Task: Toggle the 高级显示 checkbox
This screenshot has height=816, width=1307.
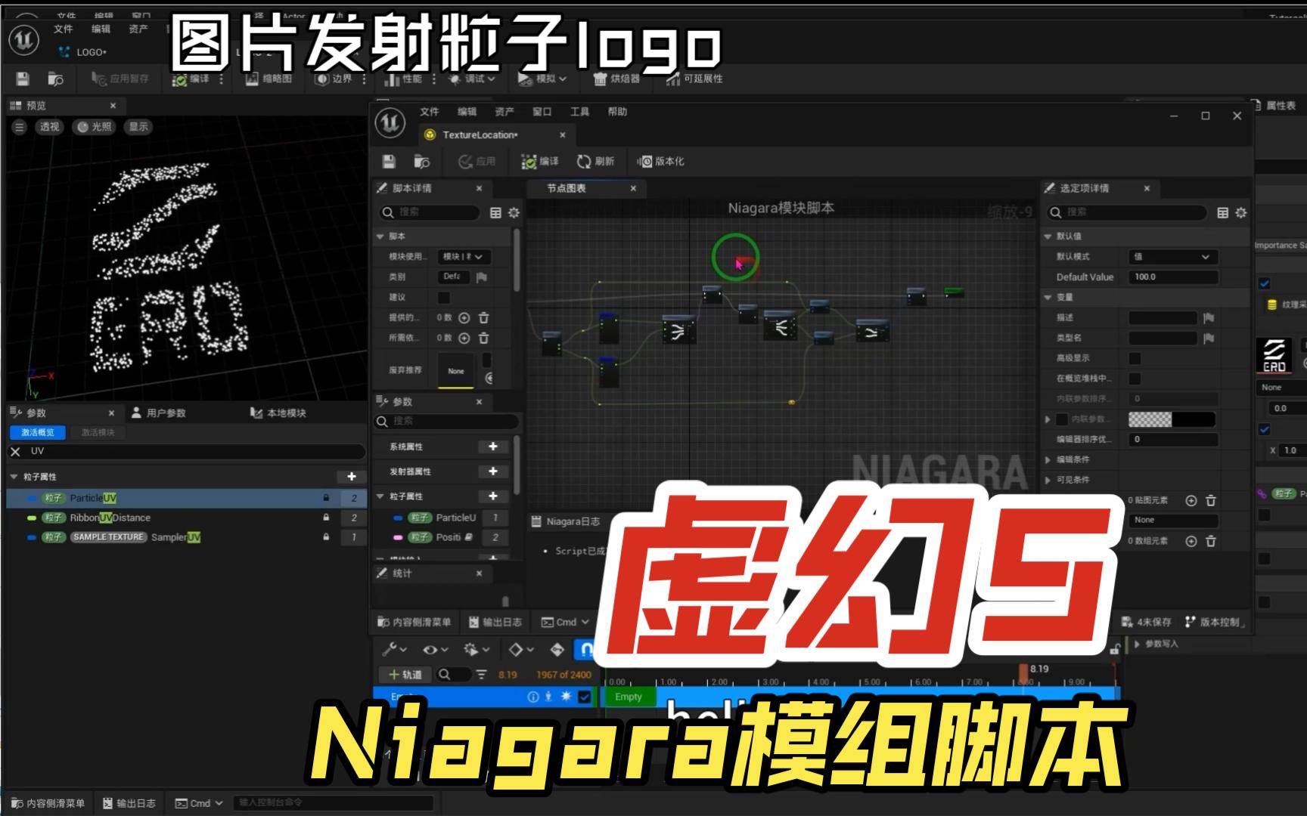Action: [1135, 358]
